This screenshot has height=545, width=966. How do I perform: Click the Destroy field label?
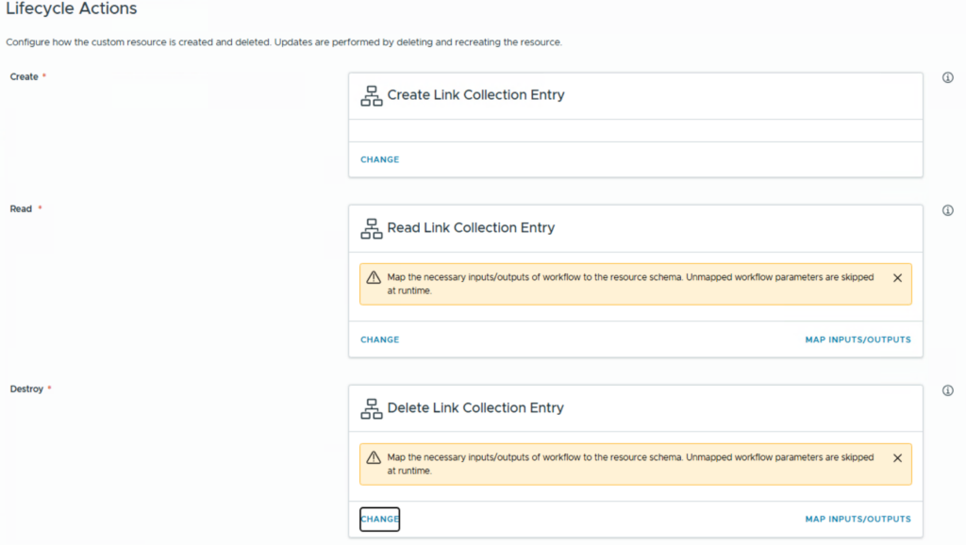[26, 388]
